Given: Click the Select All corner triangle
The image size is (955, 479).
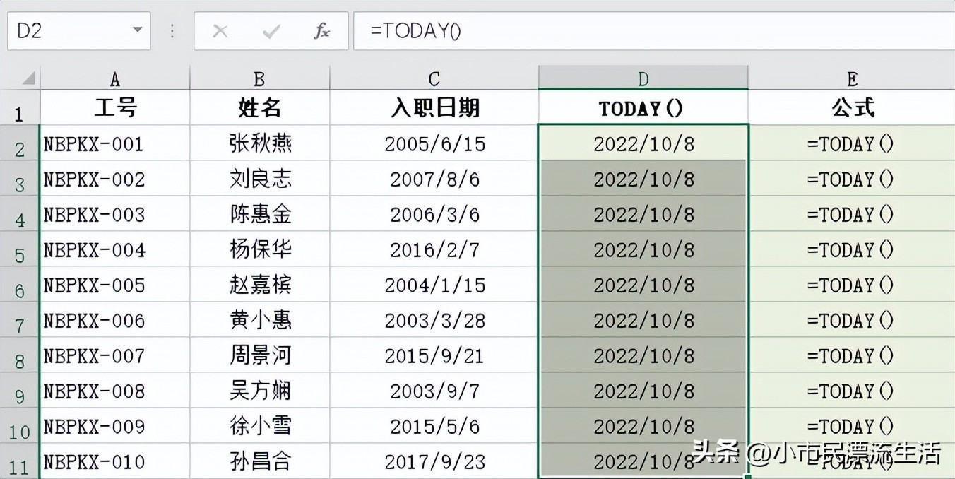Looking at the screenshot, I should point(28,78).
